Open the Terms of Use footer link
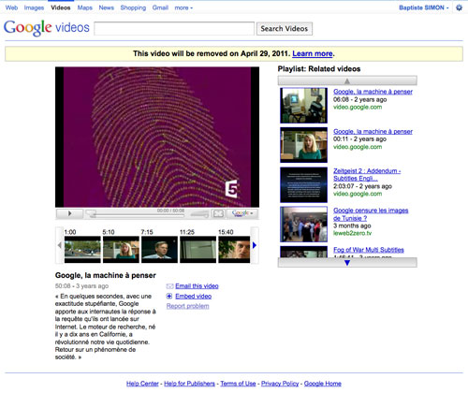468x393 pixels. [238, 384]
